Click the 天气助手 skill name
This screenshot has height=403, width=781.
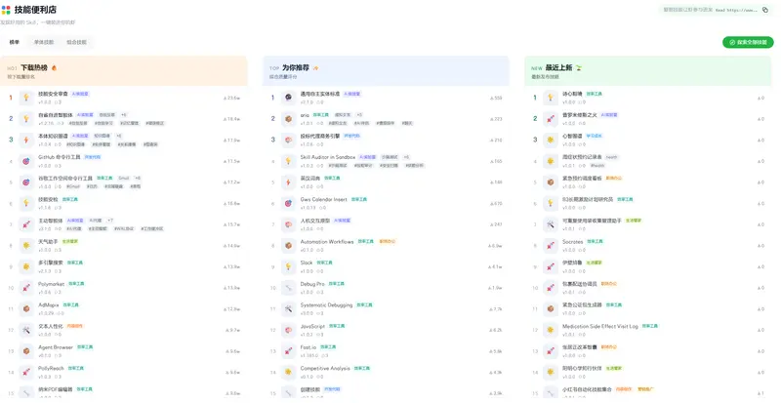(48, 242)
